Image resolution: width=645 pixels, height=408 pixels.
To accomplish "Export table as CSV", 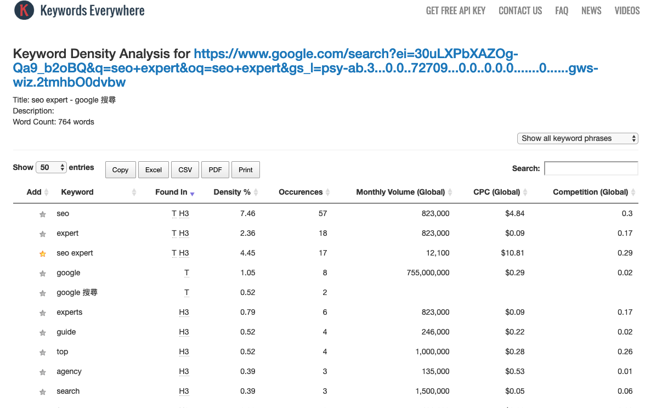I will point(185,170).
